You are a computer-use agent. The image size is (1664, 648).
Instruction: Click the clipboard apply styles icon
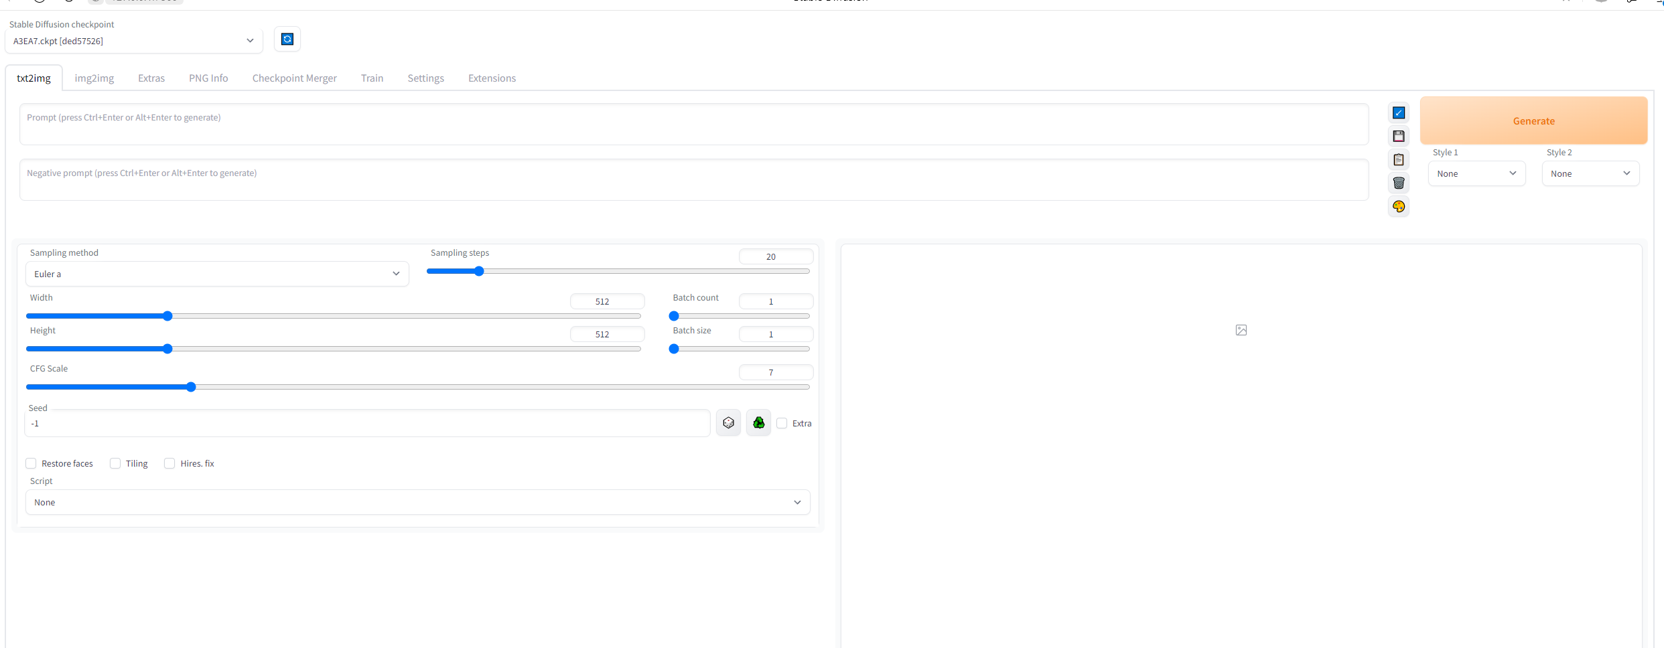[1398, 160]
